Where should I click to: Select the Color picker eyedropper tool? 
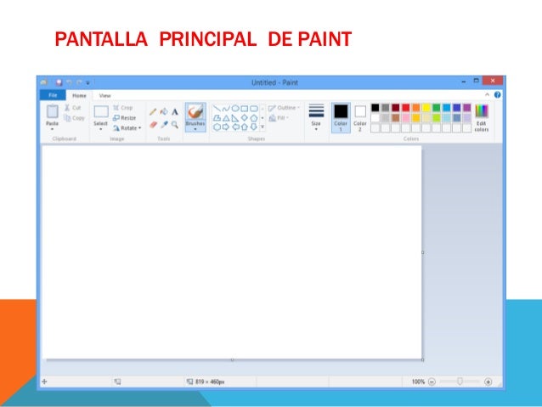164,125
